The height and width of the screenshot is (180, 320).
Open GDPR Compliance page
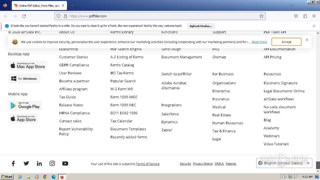[x=74, y=65]
